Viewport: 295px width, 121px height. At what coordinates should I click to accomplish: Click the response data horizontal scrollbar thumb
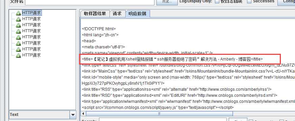click(159, 114)
